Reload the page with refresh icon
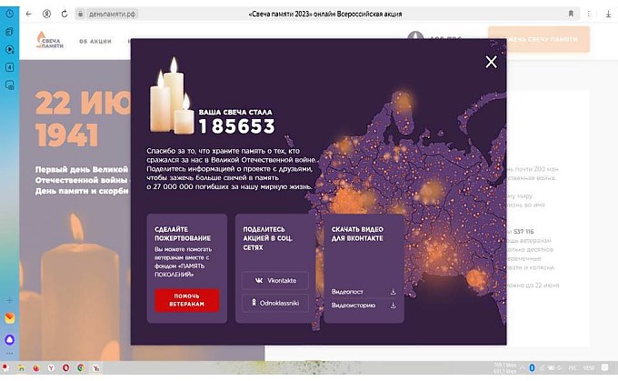Image resolution: width=618 pixels, height=381 pixels. point(65,14)
